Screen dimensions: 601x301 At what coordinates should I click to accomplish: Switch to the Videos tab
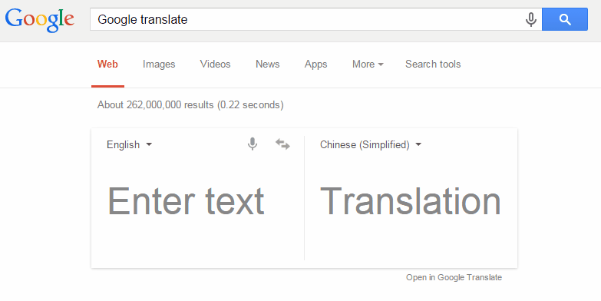point(215,64)
